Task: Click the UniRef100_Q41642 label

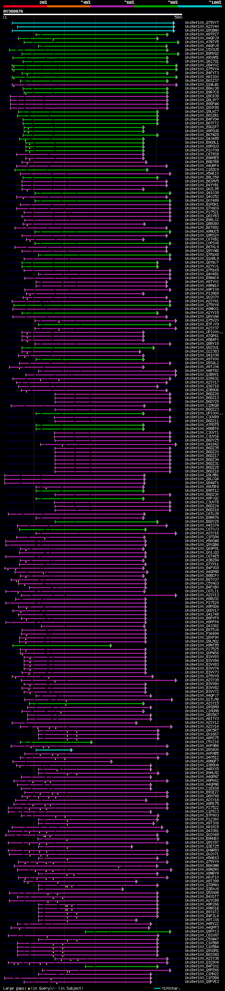Action: (x=202, y=444)
